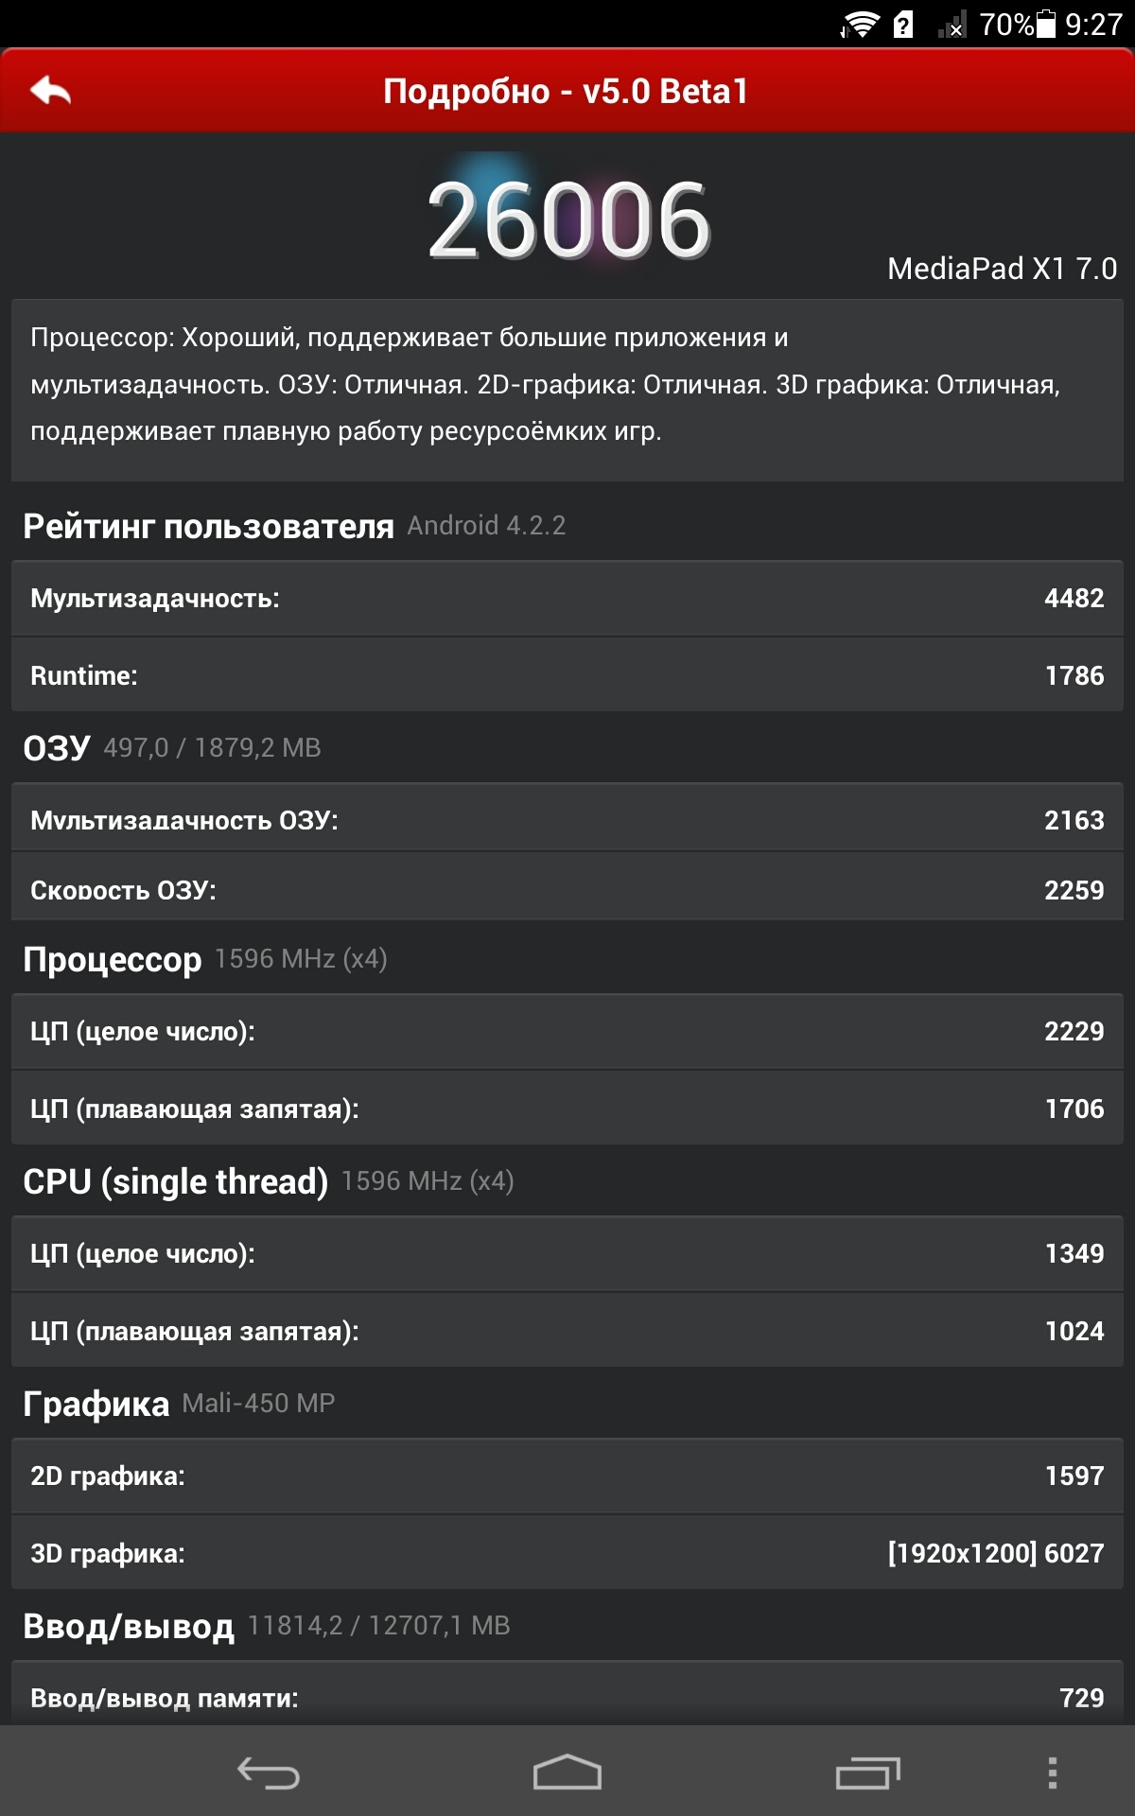Tap the Wi-Fi status icon
Image resolution: width=1135 pixels, height=1816 pixels.
(860, 25)
